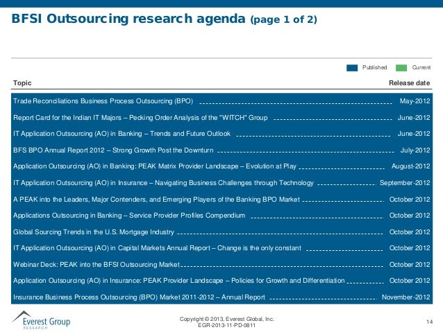This screenshot has width=443, height=332.
Task: Select 'Trade Reconciliations Business Process Outsourcing (BPO)' row
Action: pyautogui.click(x=221, y=101)
